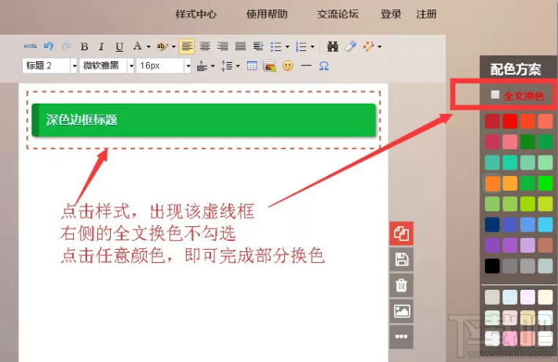Click the red copy content button
This screenshot has width=558, height=362.
click(x=401, y=233)
